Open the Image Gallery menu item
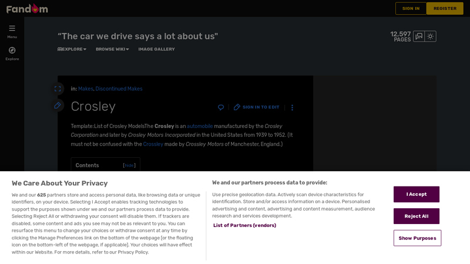This screenshot has width=470, height=264. [x=156, y=49]
